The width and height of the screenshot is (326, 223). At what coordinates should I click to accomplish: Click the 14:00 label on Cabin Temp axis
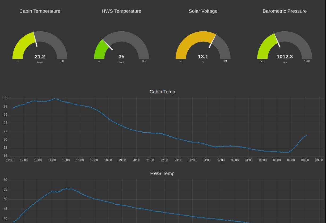point(52,160)
